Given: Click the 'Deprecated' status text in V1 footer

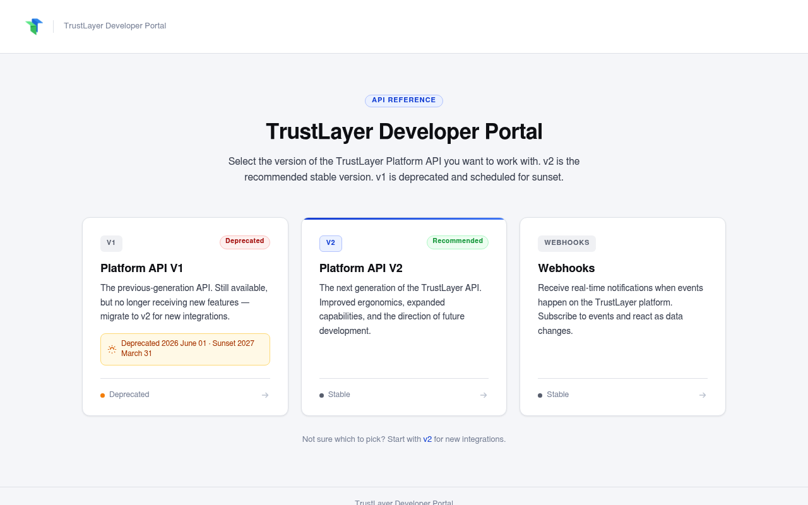Looking at the screenshot, I should click(129, 395).
